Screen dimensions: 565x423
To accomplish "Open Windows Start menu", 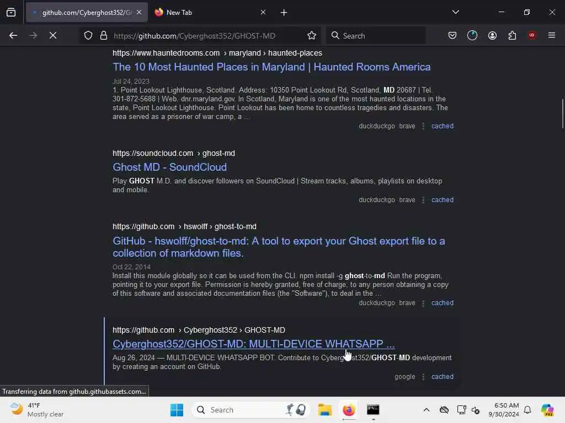I will click(x=177, y=410).
